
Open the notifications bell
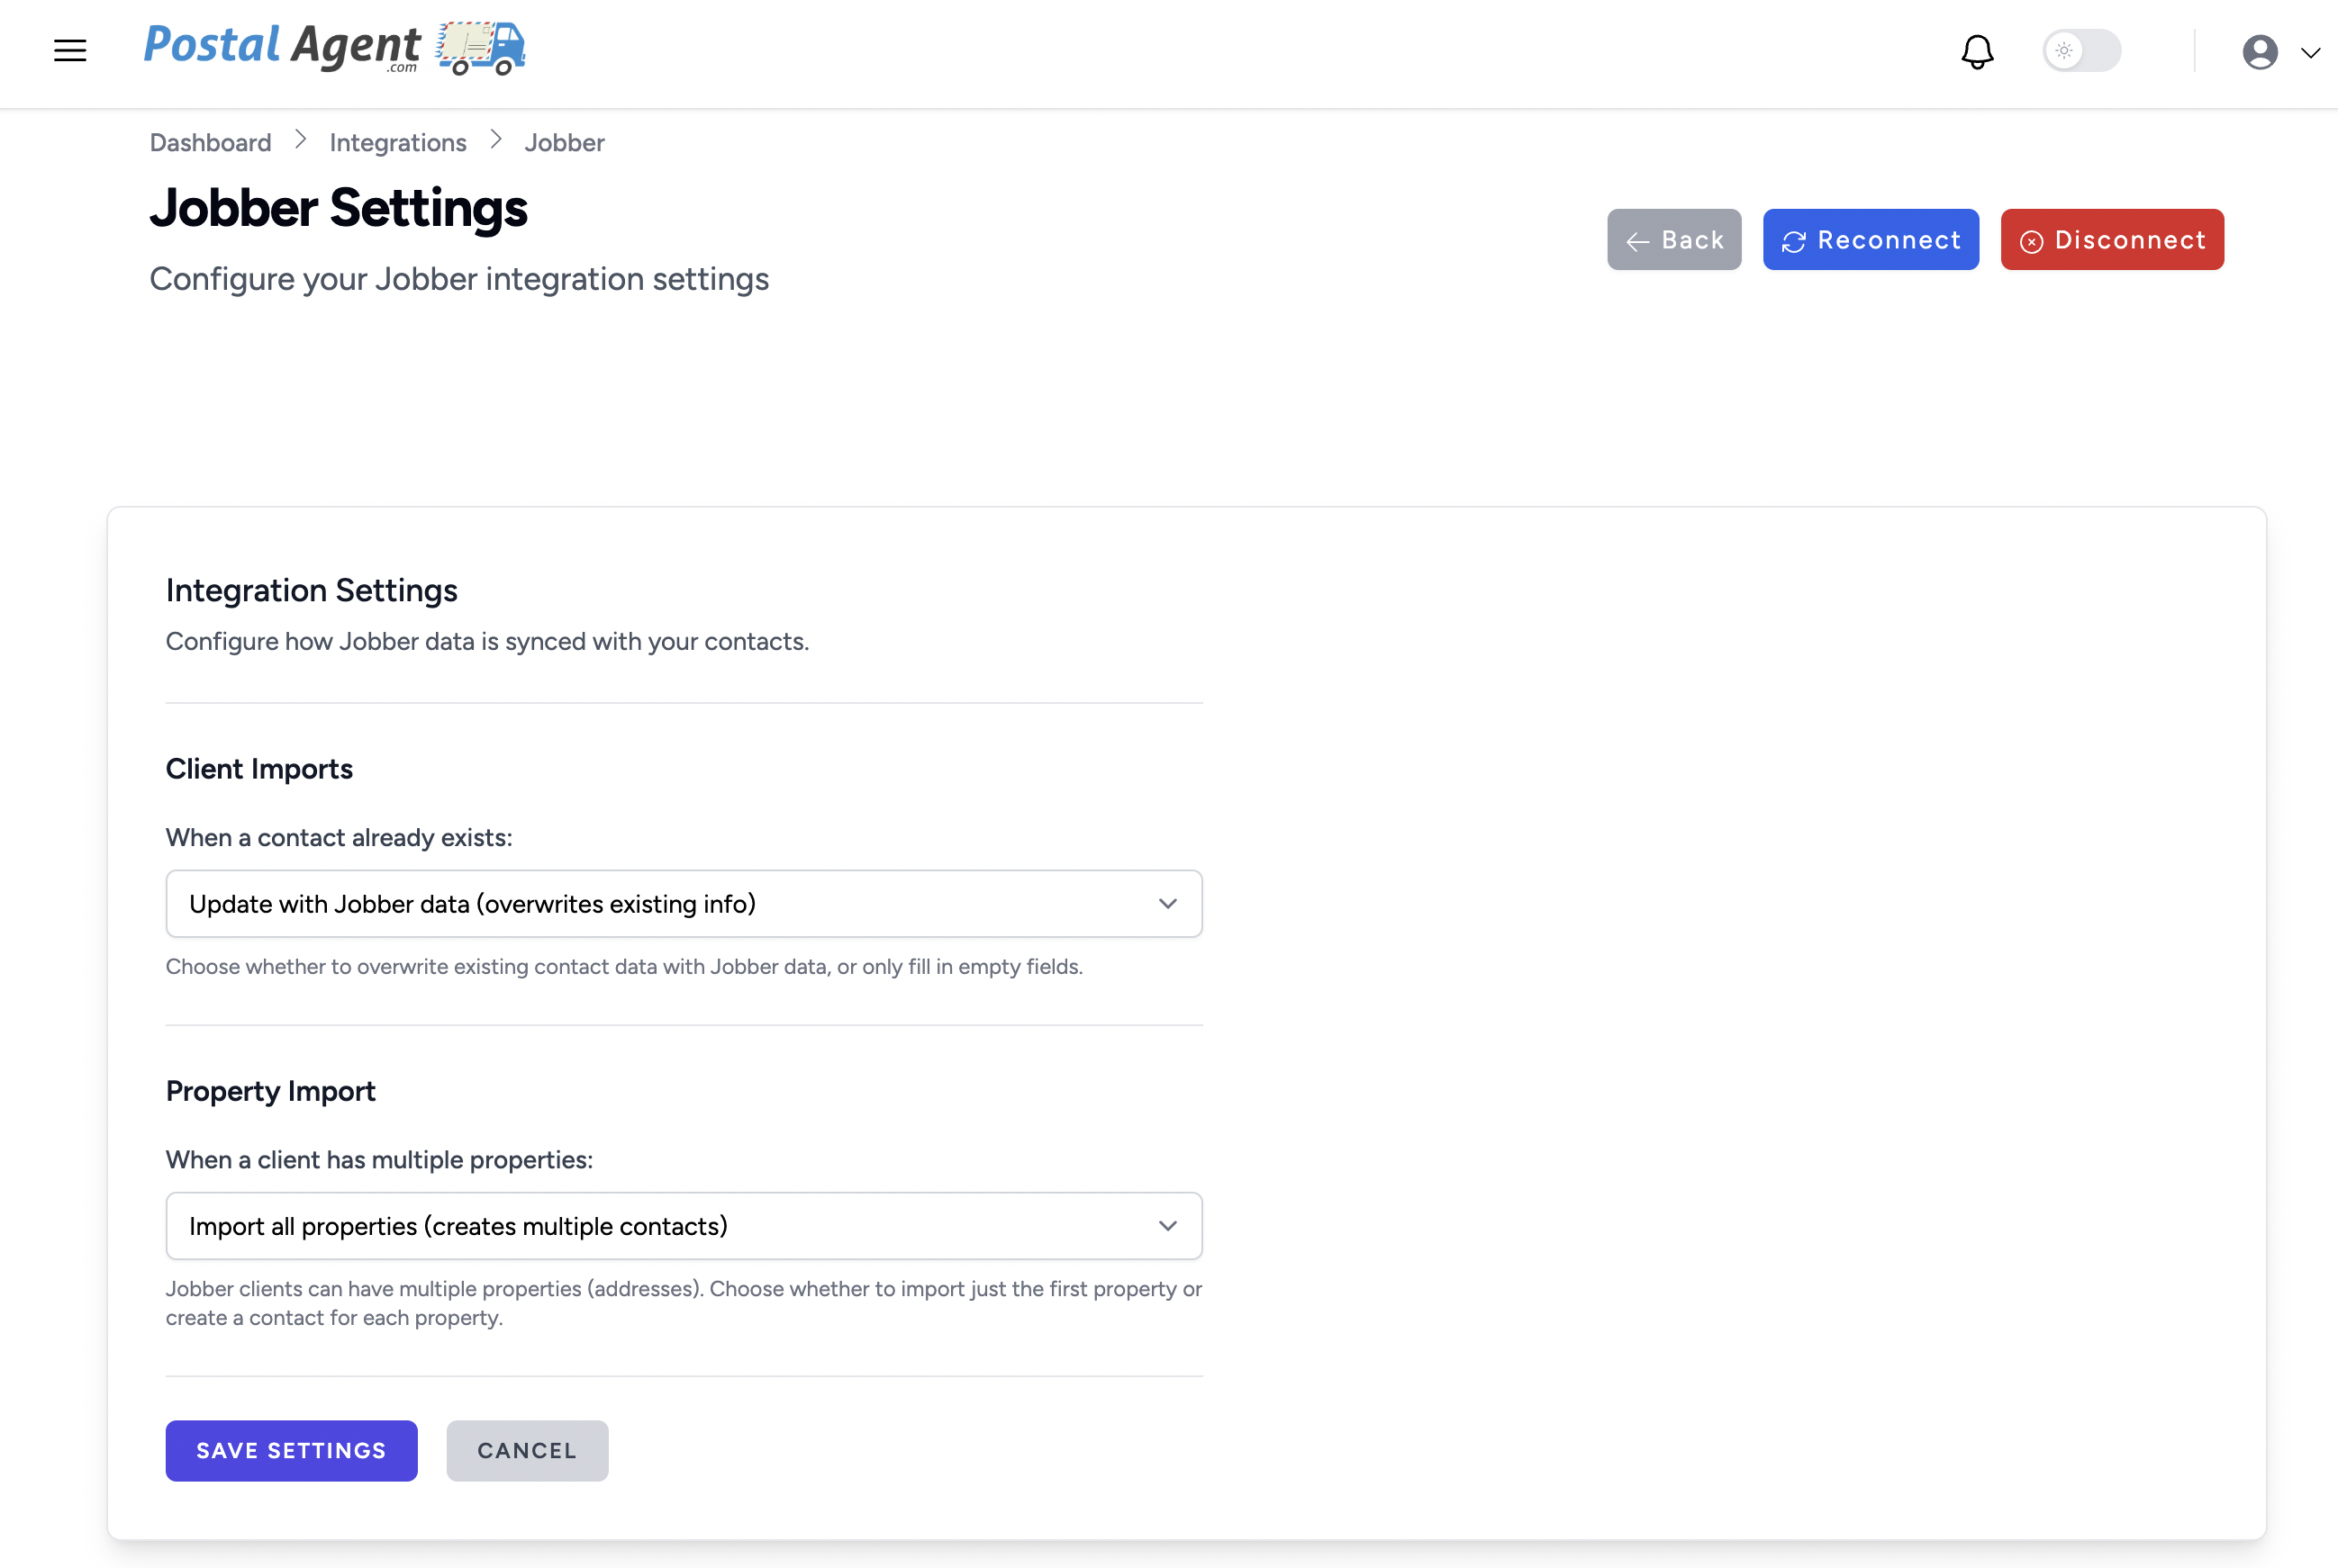(1977, 51)
